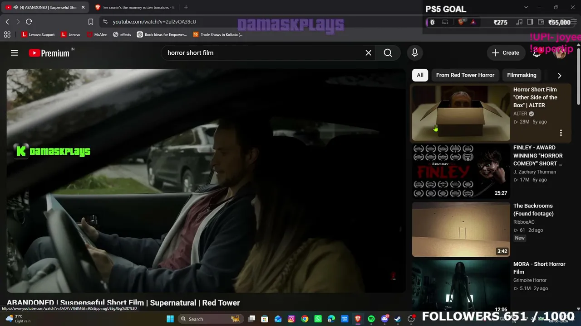Open the weather widget showing Light rain
The width and height of the screenshot is (581, 326).
pyautogui.click(x=18, y=319)
